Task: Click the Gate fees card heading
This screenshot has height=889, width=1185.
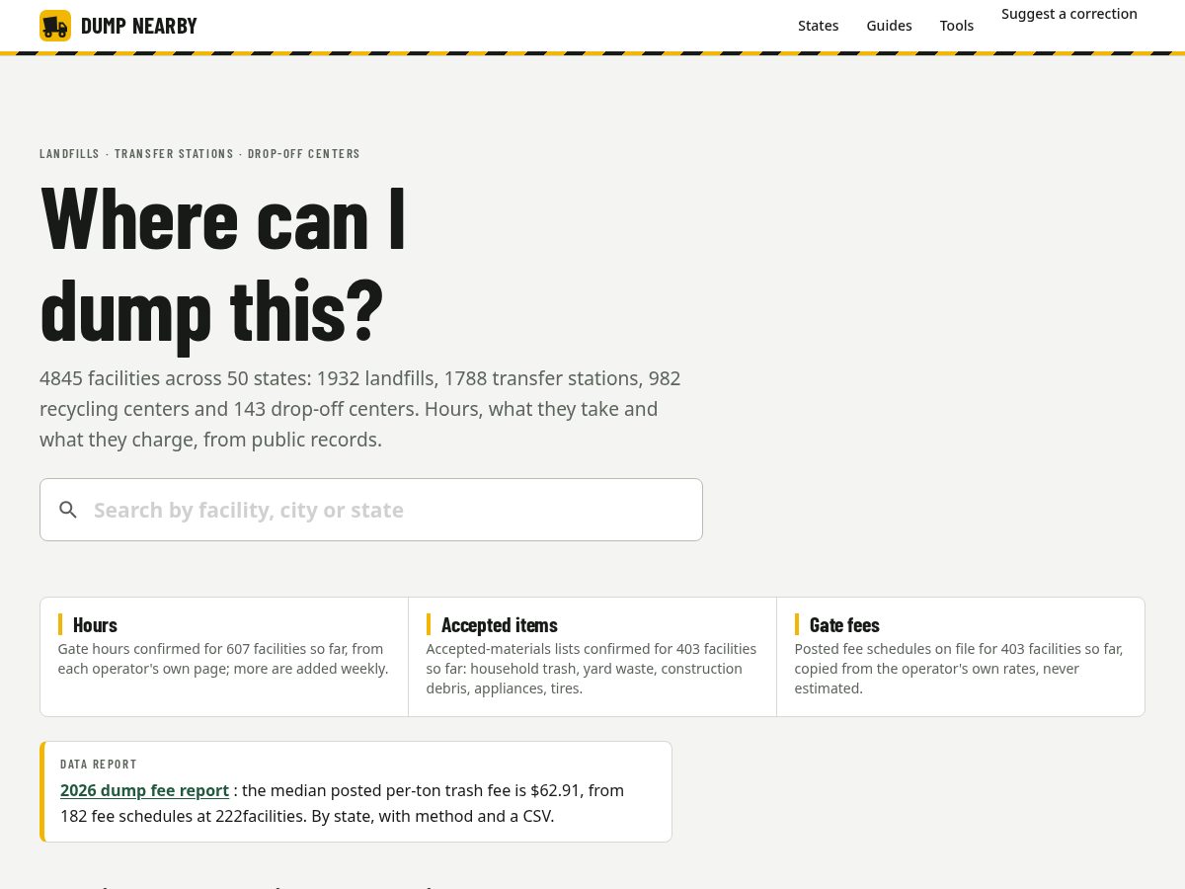Action: point(844,624)
